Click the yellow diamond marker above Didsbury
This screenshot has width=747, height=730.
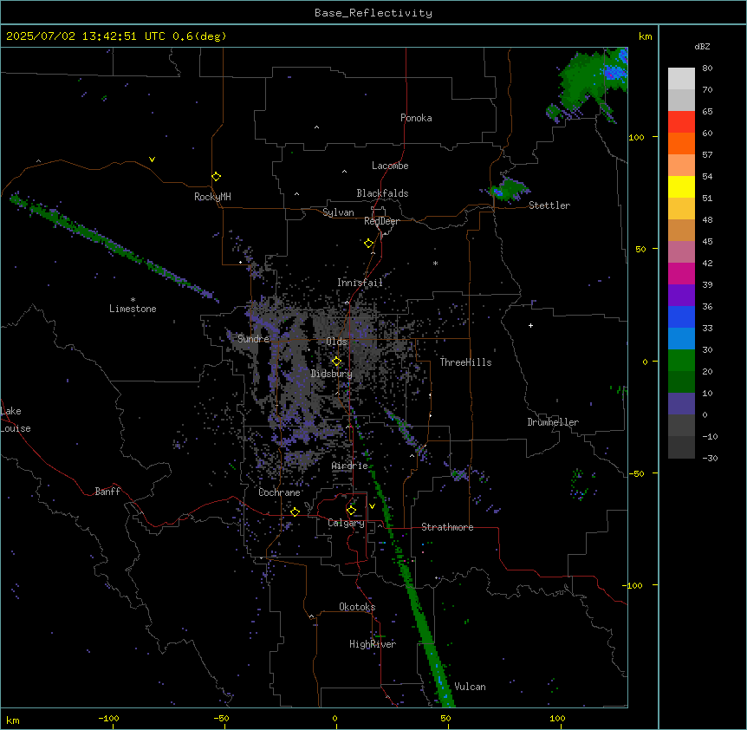tap(336, 362)
